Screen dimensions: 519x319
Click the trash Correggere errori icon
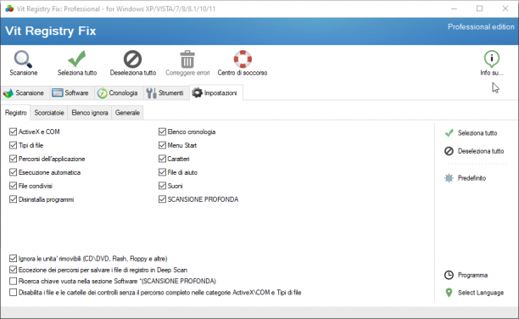tap(187, 59)
